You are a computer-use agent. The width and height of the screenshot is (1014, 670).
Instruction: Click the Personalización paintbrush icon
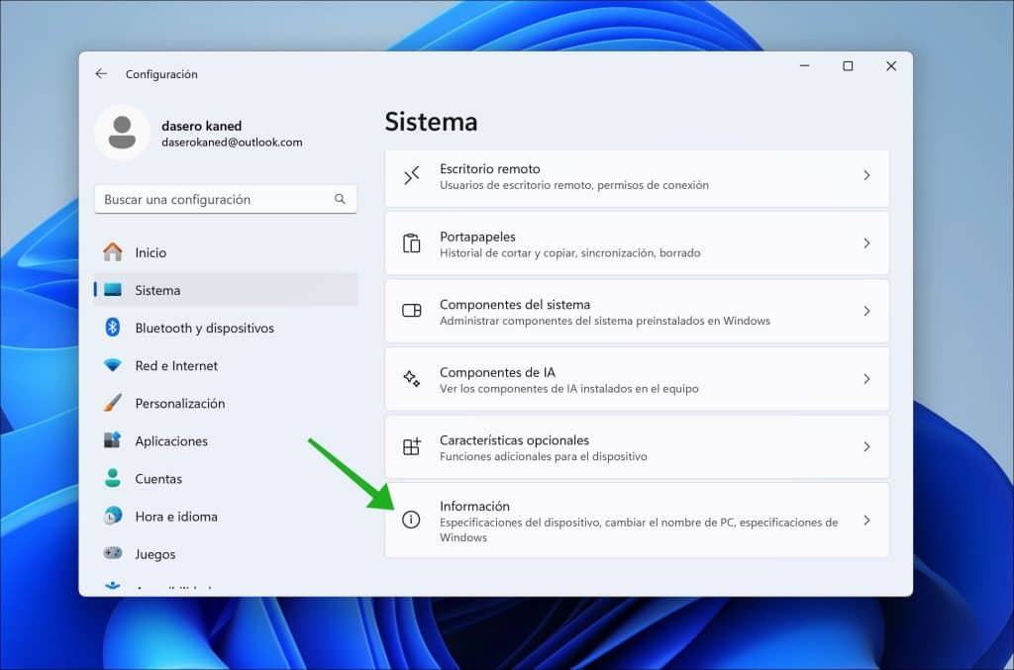click(113, 403)
